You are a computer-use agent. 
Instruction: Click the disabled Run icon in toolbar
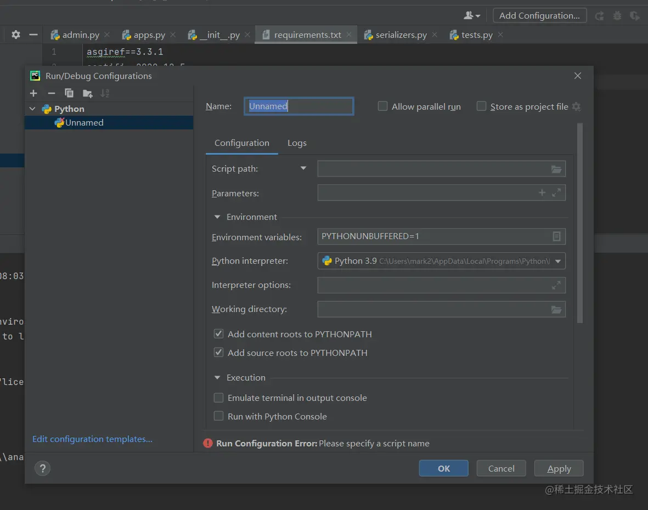point(599,16)
